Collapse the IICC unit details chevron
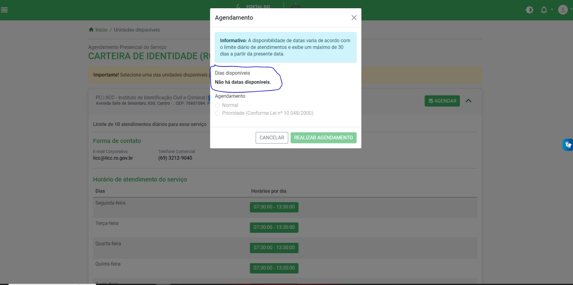 pos(468,101)
